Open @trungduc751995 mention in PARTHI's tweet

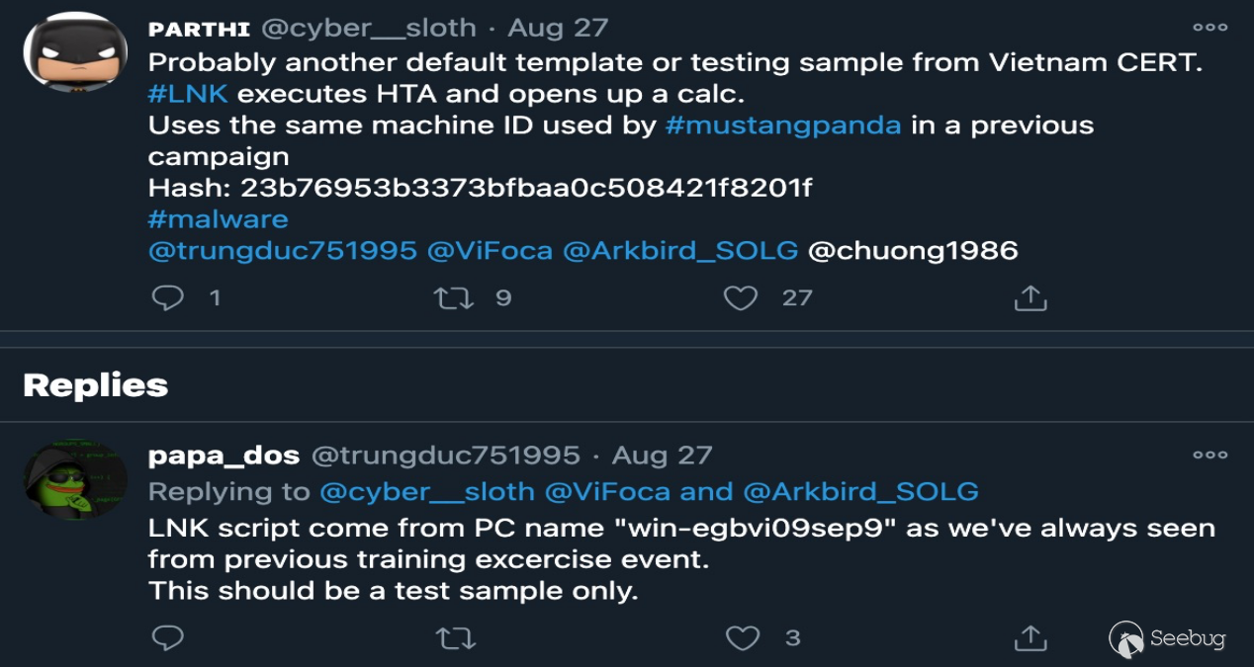coord(282,250)
